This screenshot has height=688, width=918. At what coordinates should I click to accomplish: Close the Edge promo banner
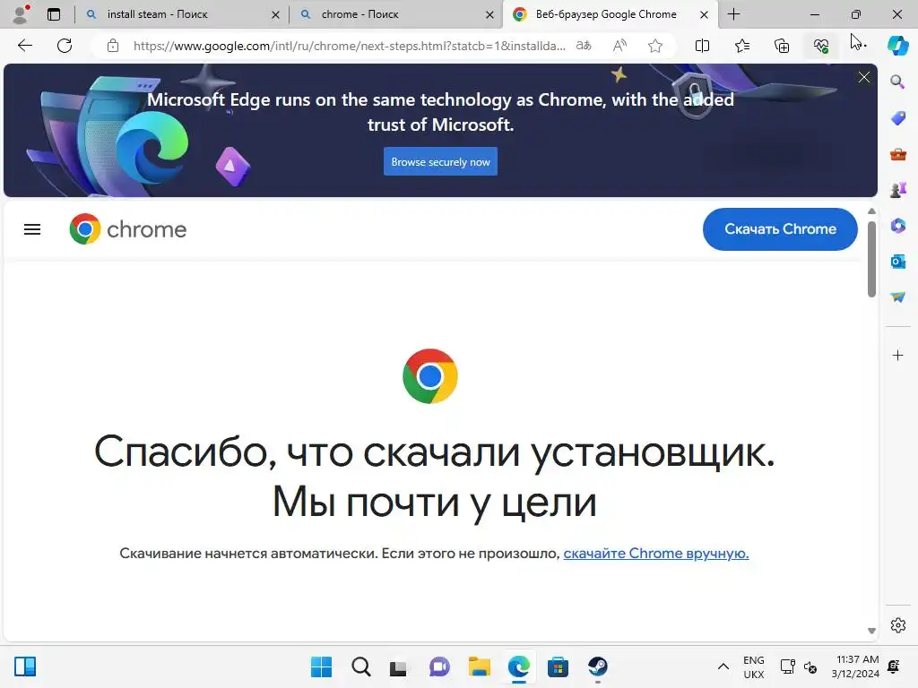pos(863,77)
